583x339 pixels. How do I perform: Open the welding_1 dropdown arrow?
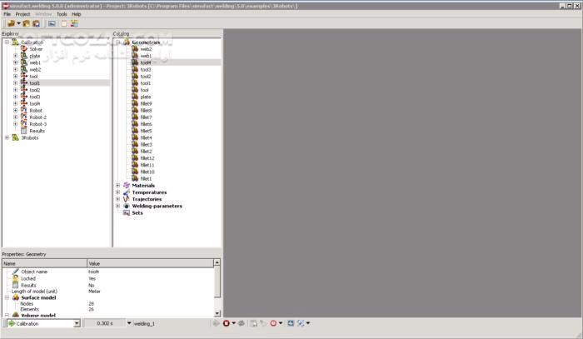129,323
